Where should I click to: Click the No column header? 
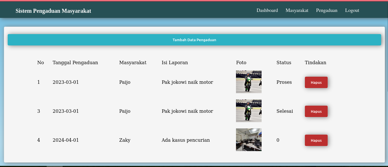point(40,62)
